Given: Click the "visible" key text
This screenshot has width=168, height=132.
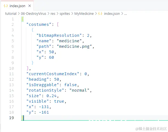Looking at the screenshot, I should [38, 101].
